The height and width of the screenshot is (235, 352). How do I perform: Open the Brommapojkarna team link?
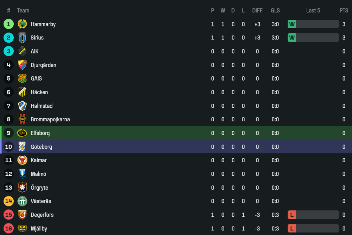(50, 119)
